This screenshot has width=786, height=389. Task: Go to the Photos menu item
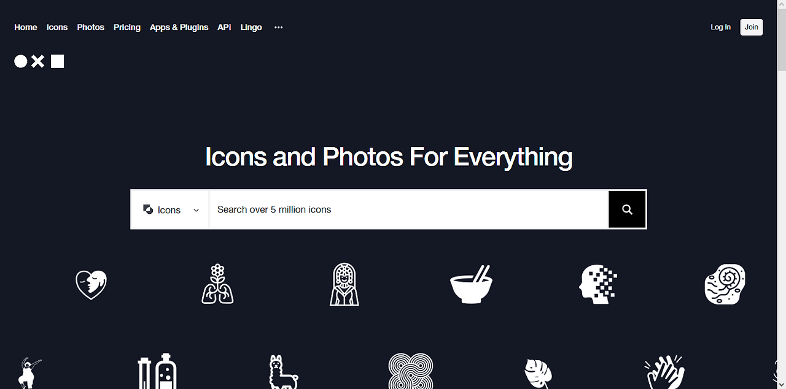tap(91, 28)
